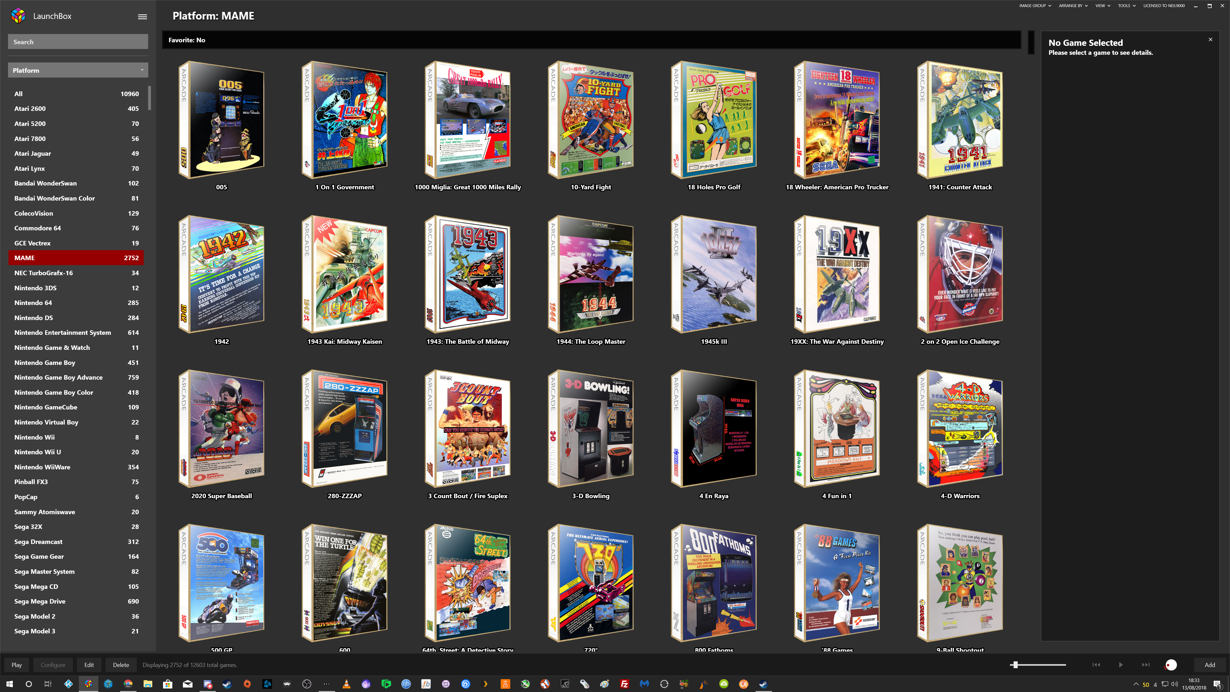Select the Sega Mega Drive platform

[x=77, y=601]
